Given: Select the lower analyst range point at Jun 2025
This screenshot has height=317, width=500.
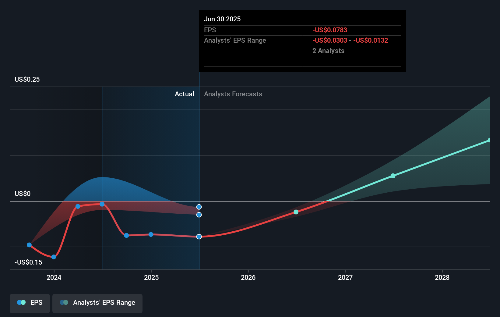Looking at the screenshot, I should pyautogui.click(x=199, y=215).
